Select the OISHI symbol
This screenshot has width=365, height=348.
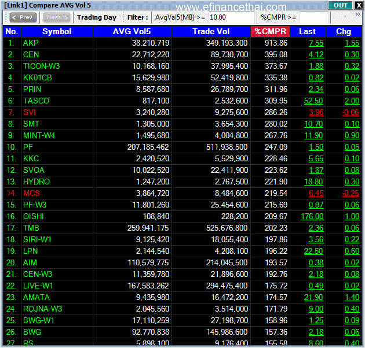[34, 217]
